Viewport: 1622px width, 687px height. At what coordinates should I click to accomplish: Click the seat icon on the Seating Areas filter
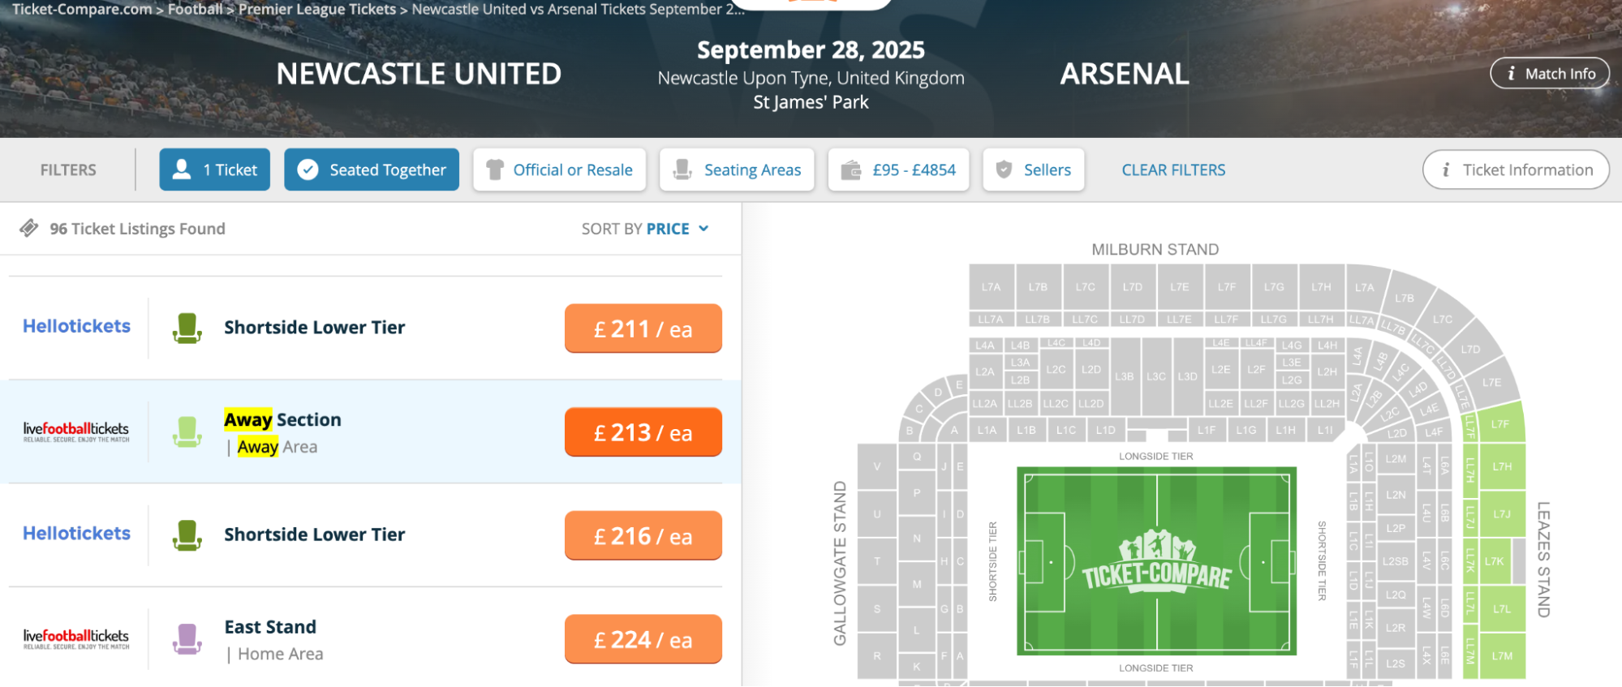click(x=683, y=170)
